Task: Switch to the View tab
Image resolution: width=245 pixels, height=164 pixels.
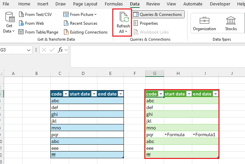Action: tap(171, 4)
